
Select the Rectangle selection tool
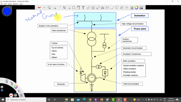[x=54, y=8]
